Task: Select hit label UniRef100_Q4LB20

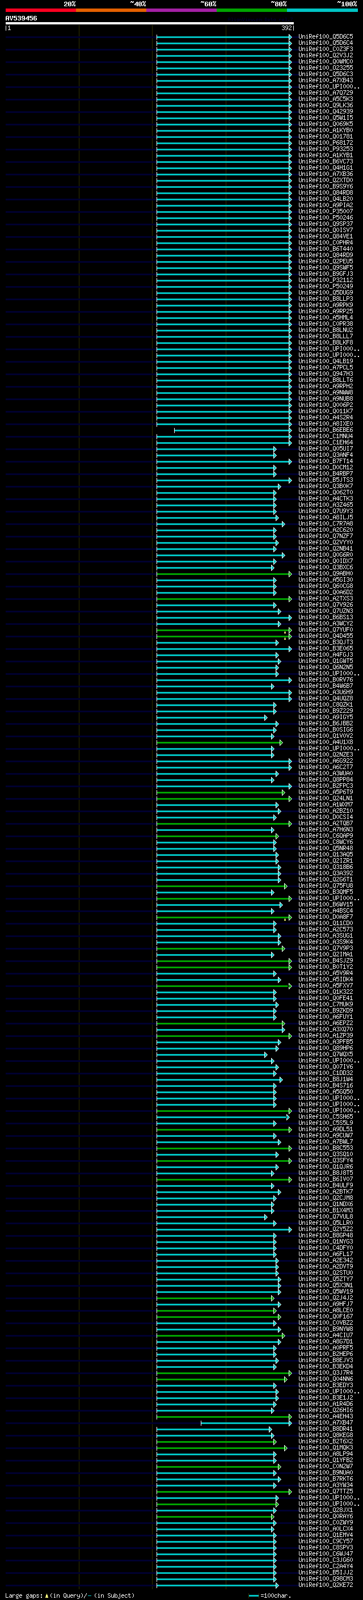Action: pos(326,199)
